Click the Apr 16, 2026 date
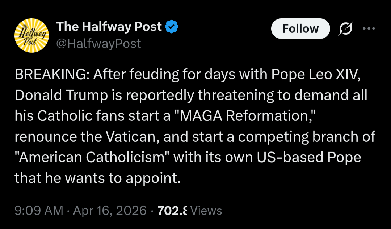 pos(110,210)
